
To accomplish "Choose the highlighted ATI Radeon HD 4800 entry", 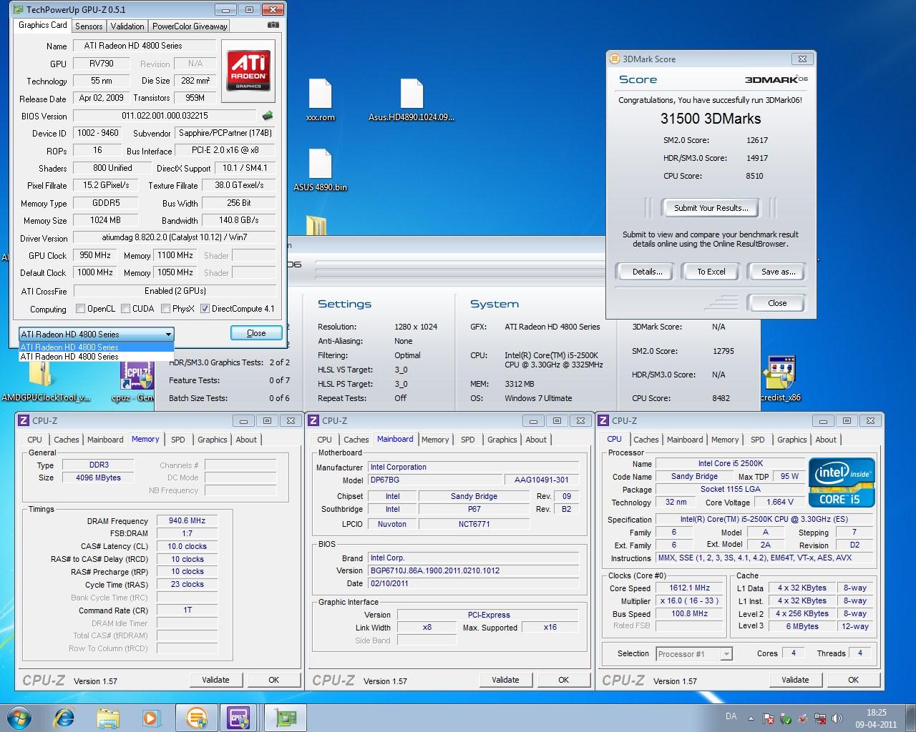I will (96, 347).
